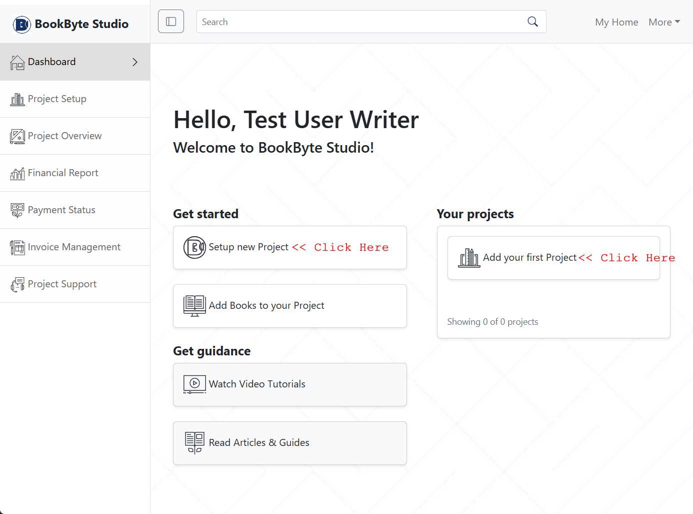Screen dimensions: 693x514
Task: Click the video tutorials play icon
Action: tap(194, 384)
